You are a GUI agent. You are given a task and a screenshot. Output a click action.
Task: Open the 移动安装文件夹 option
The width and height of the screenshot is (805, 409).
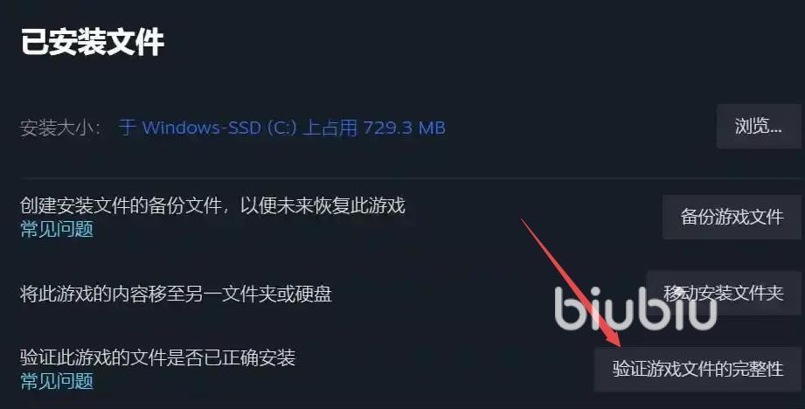pyautogui.click(x=724, y=293)
